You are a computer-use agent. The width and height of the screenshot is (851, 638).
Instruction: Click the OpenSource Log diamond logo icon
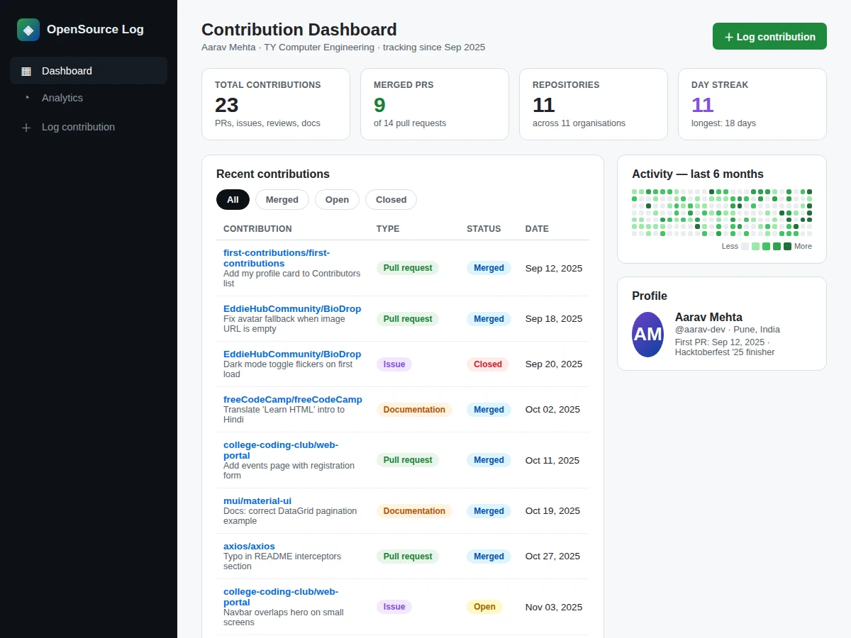point(28,30)
